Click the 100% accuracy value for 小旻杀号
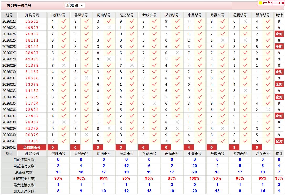Viewport: 285px width, 196px height. (x=194, y=178)
